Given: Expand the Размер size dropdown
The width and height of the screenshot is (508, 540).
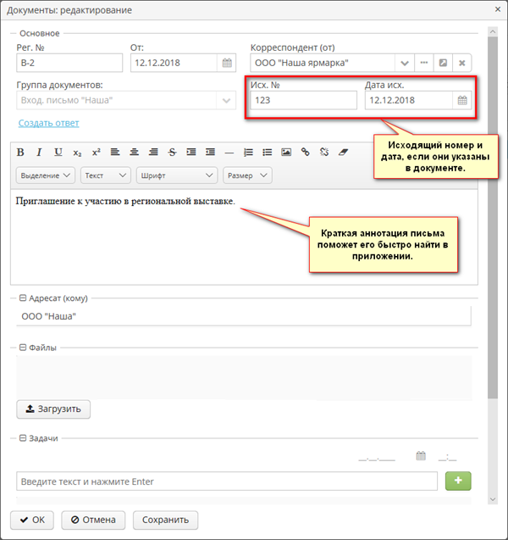Looking at the screenshot, I should tap(246, 175).
